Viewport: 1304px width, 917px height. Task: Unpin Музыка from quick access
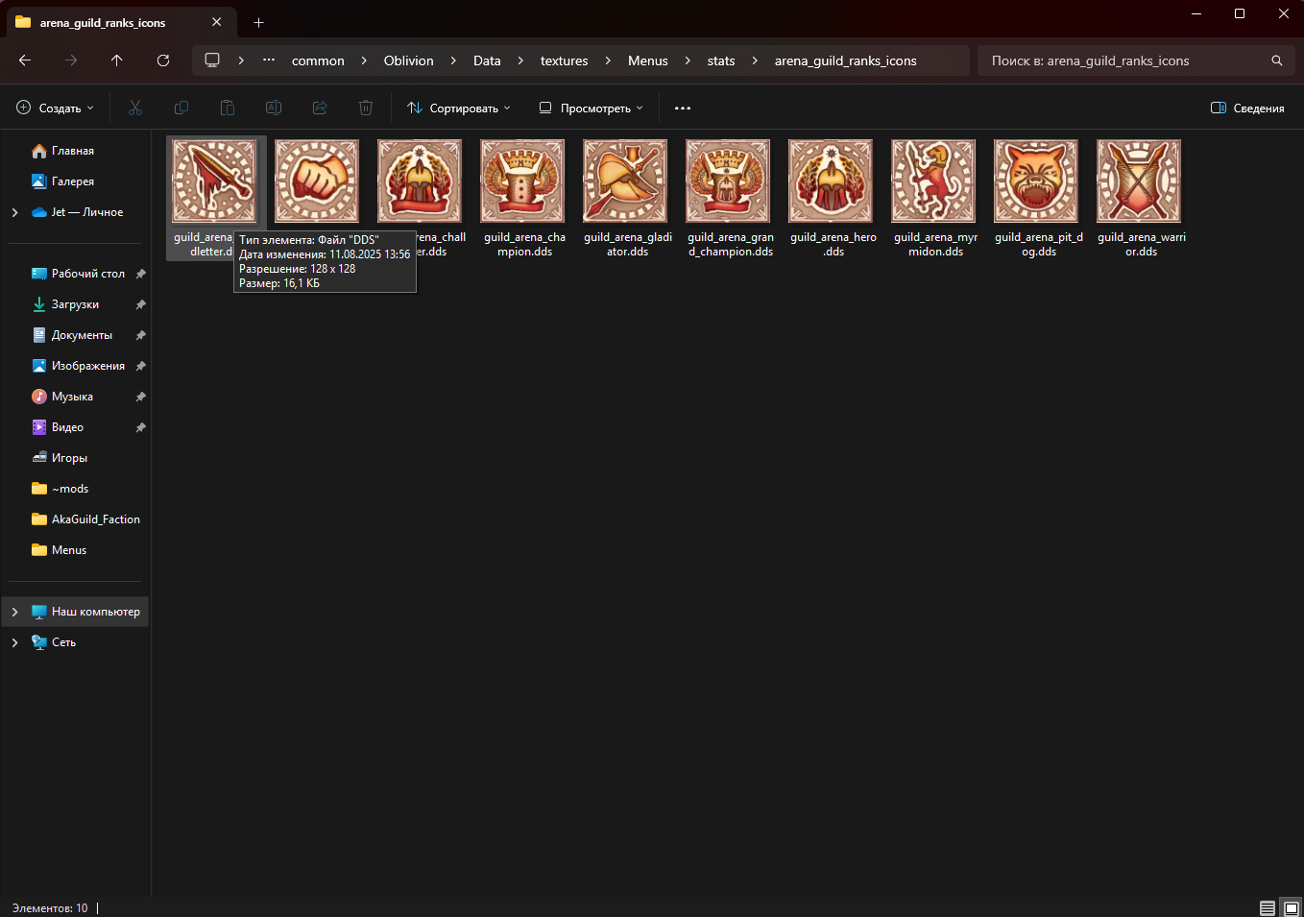140,397
